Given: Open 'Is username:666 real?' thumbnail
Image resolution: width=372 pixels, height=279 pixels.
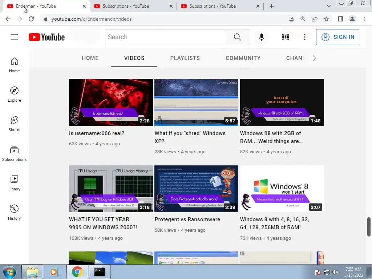Looking at the screenshot, I should pyautogui.click(x=111, y=102).
